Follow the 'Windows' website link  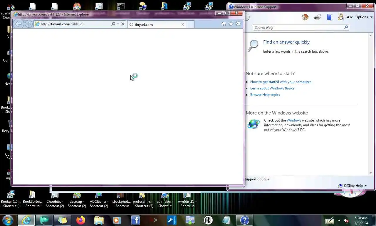pos(294,120)
